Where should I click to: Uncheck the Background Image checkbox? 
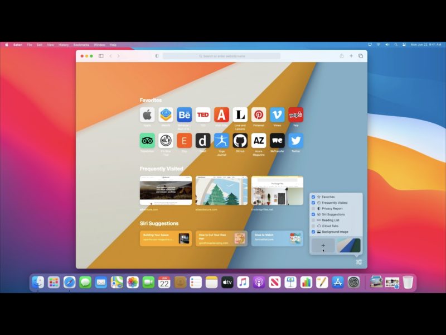(x=313, y=232)
